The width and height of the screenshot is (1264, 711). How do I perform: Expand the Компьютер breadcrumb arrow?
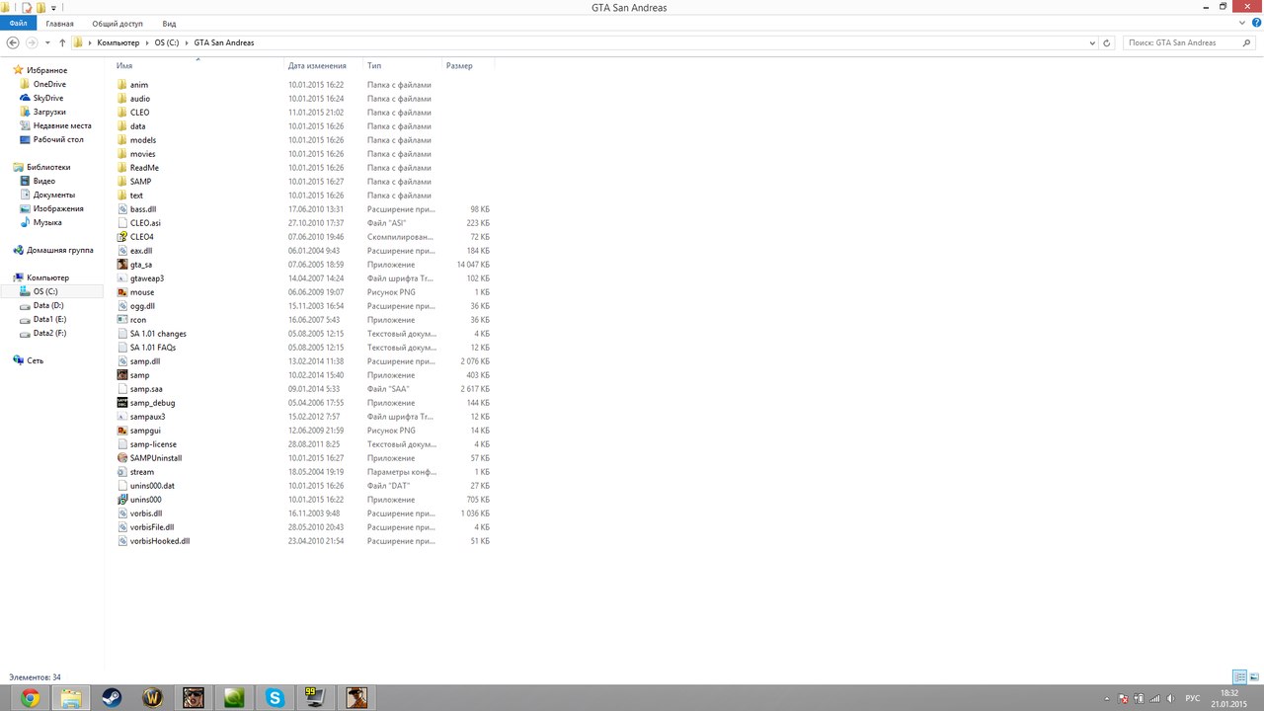click(x=146, y=43)
